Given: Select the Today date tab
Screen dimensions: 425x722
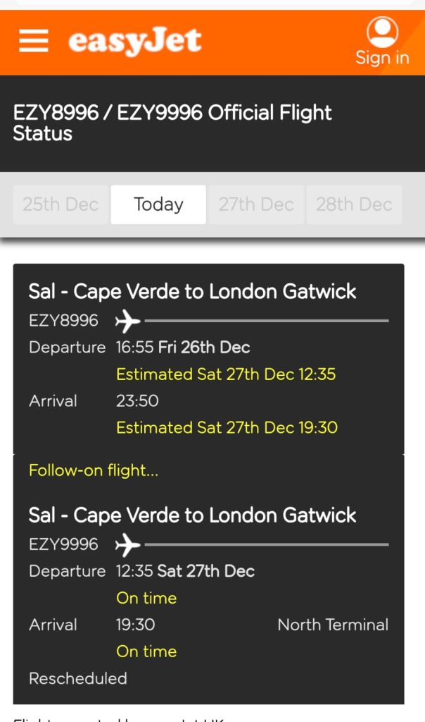Looking at the screenshot, I should pos(158,204).
